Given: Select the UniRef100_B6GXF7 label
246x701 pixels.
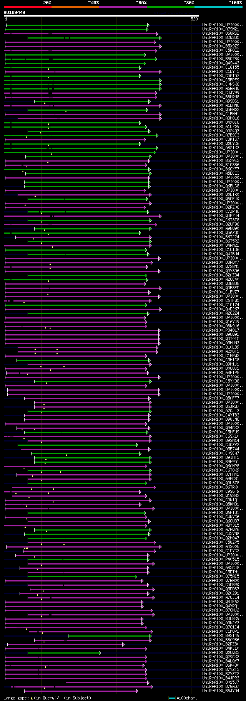Looking at the screenshot, I should click(x=221, y=169).
